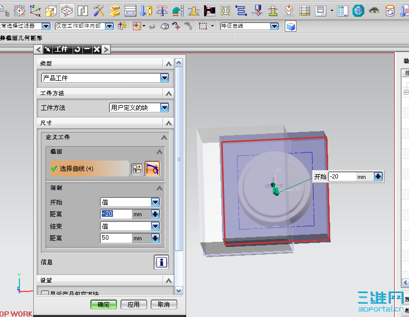This screenshot has width=409, height=317.
Task: Click the snap point options icon
Action: [x=122, y=26]
